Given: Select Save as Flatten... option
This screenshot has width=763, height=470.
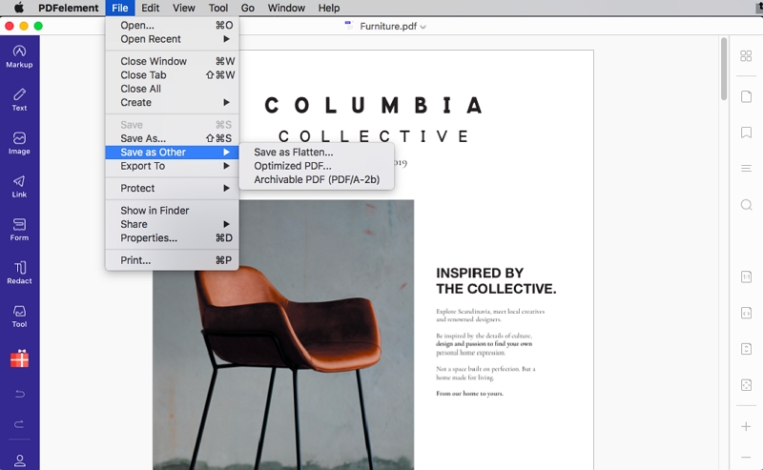Looking at the screenshot, I should [x=317, y=153].
